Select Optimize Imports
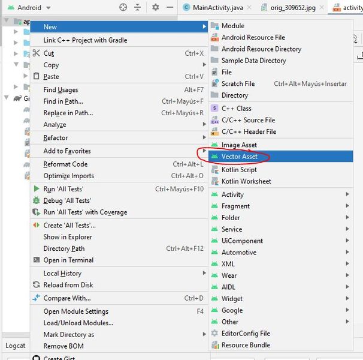Viewport: 363px width, 360px height. pos(119,176)
